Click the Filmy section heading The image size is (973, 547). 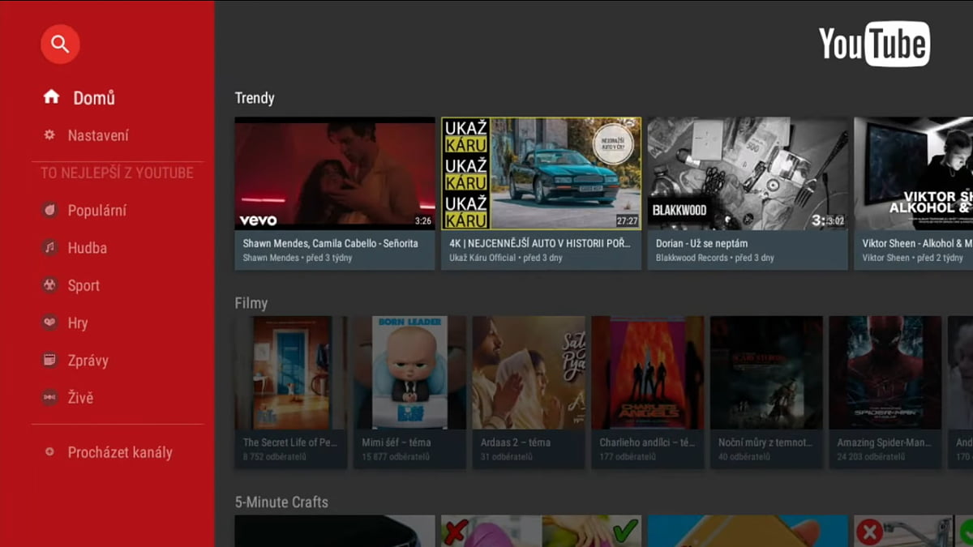pos(251,303)
